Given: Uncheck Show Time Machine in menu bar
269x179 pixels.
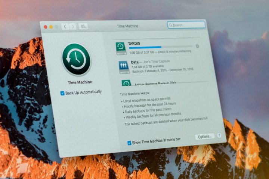Looking at the screenshot, I should pyautogui.click(x=129, y=142).
